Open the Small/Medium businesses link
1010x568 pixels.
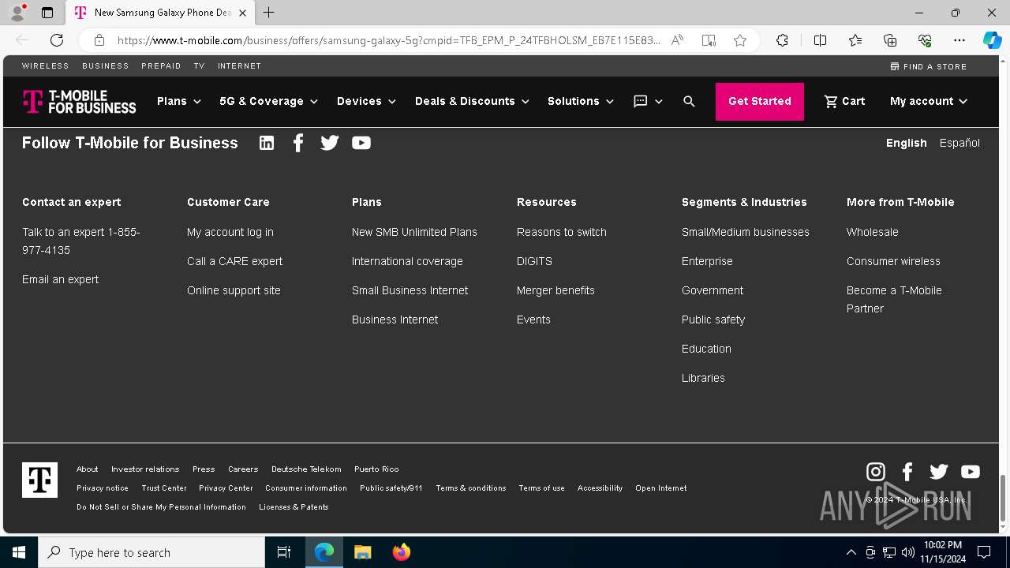[x=746, y=232]
